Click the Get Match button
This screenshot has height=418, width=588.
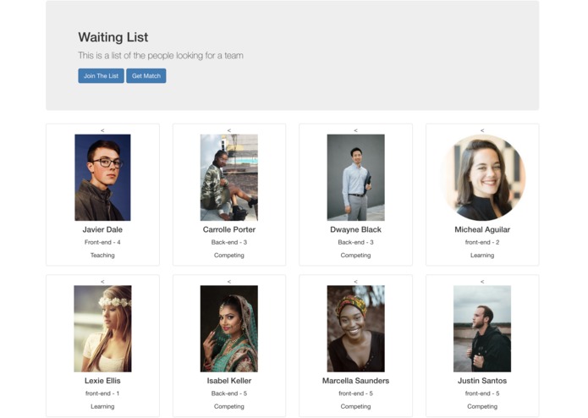(x=146, y=75)
